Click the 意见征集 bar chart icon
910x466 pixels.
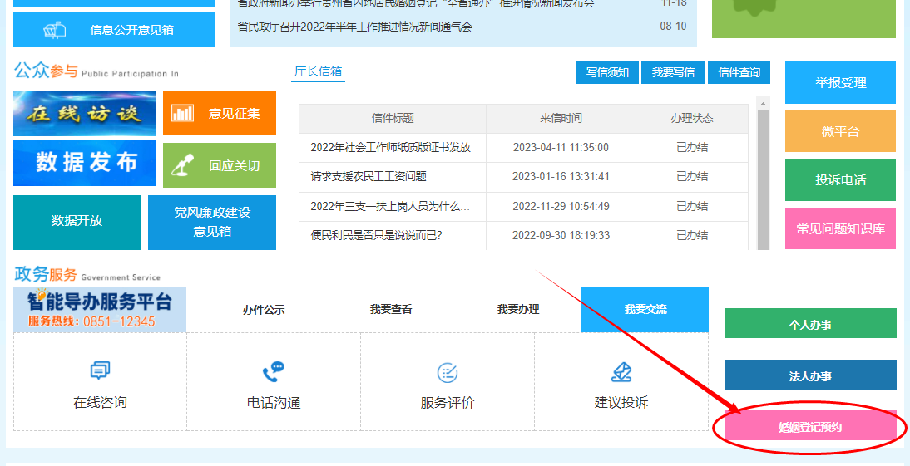(183, 114)
